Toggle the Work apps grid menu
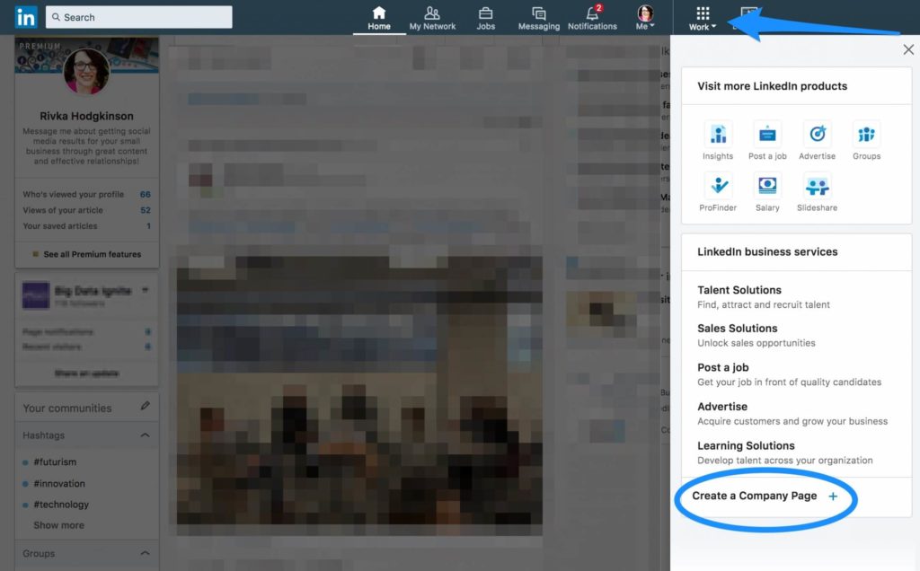920x571 pixels. point(703,18)
